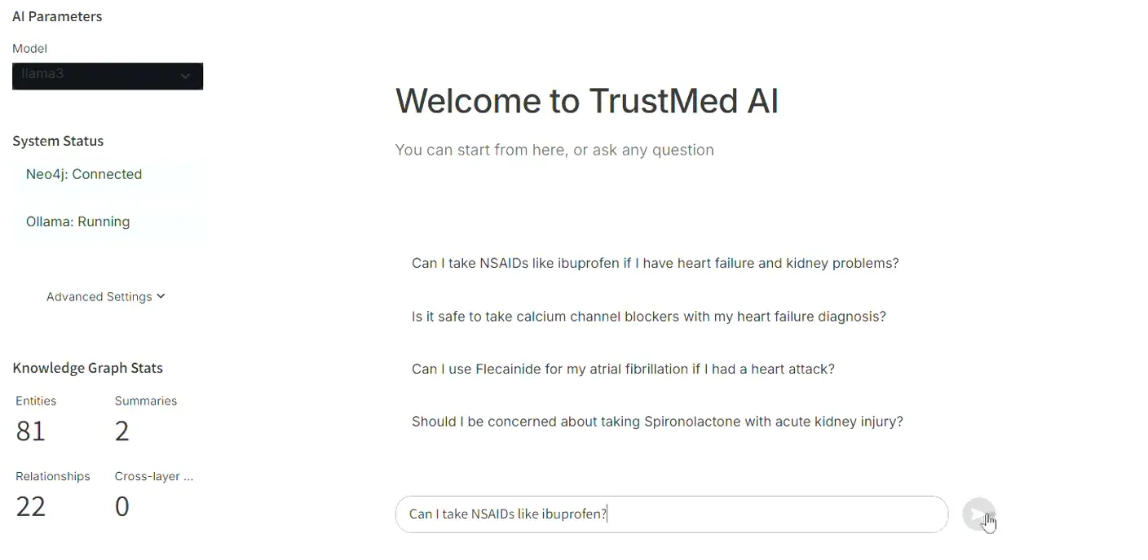Image resolution: width=1148 pixels, height=560 pixels.
Task: Open the llama3 model dropdown
Action: coord(108,76)
